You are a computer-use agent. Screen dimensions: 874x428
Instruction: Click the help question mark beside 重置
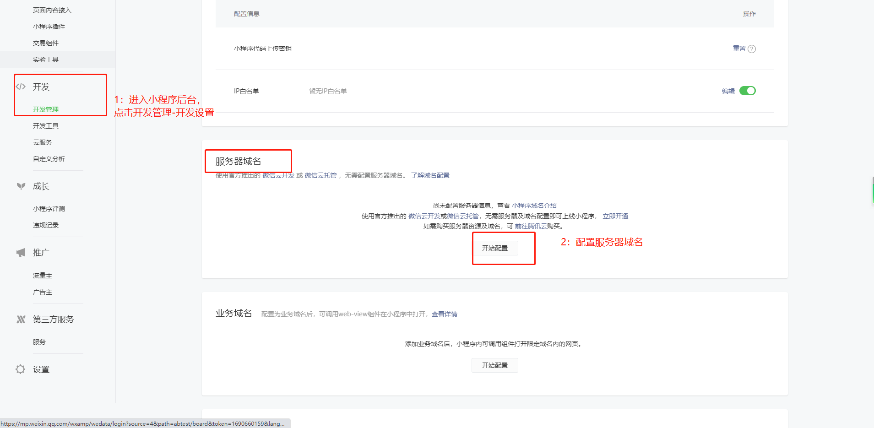pyautogui.click(x=752, y=49)
